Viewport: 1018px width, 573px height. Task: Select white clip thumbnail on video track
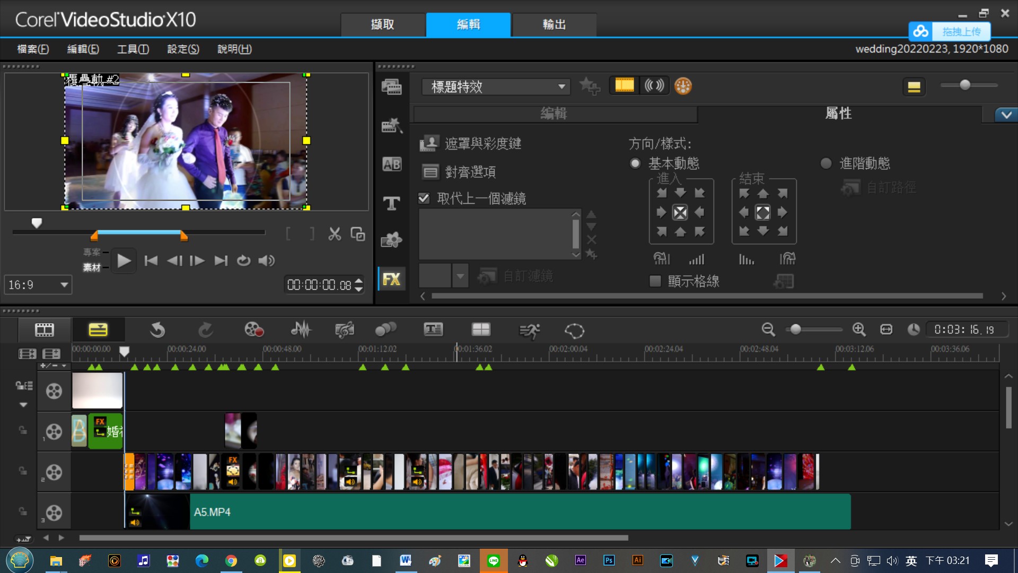tap(97, 390)
